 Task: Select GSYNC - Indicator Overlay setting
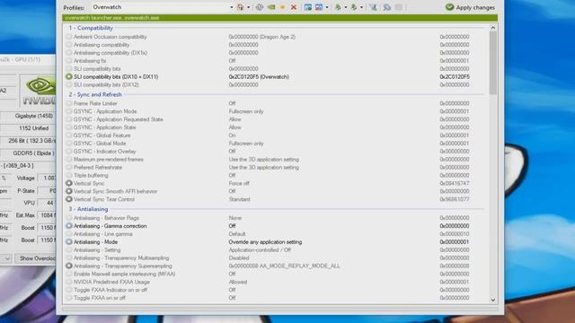[105, 152]
